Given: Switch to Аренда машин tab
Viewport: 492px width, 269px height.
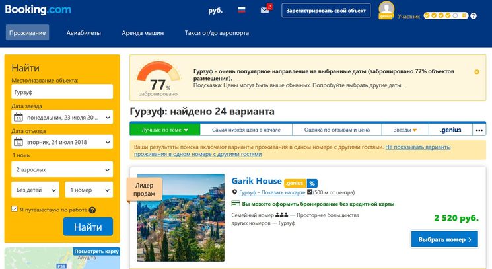Looking at the screenshot, I should pyautogui.click(x=143, y=32).
